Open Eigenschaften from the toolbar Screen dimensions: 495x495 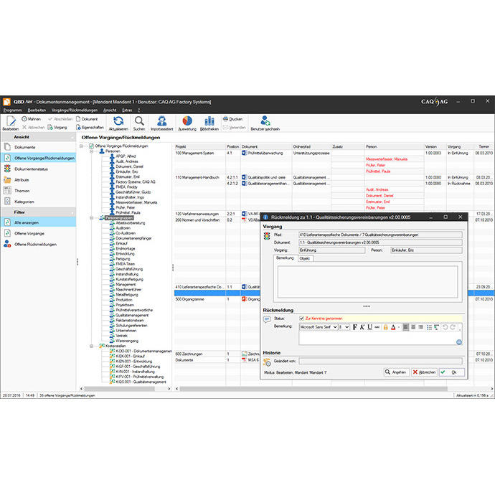[x=90, y=127]
